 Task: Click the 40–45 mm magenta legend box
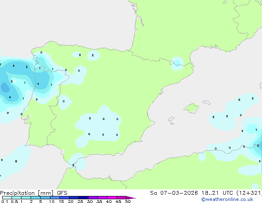pos(112,198)
